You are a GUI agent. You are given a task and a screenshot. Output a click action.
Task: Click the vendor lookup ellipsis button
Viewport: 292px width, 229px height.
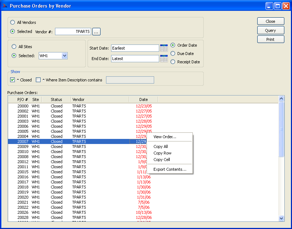tap(96, 32)
